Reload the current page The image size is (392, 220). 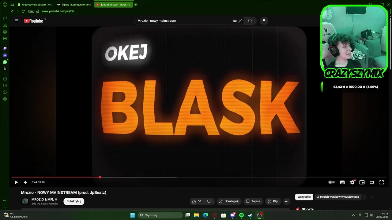point(23,11)
